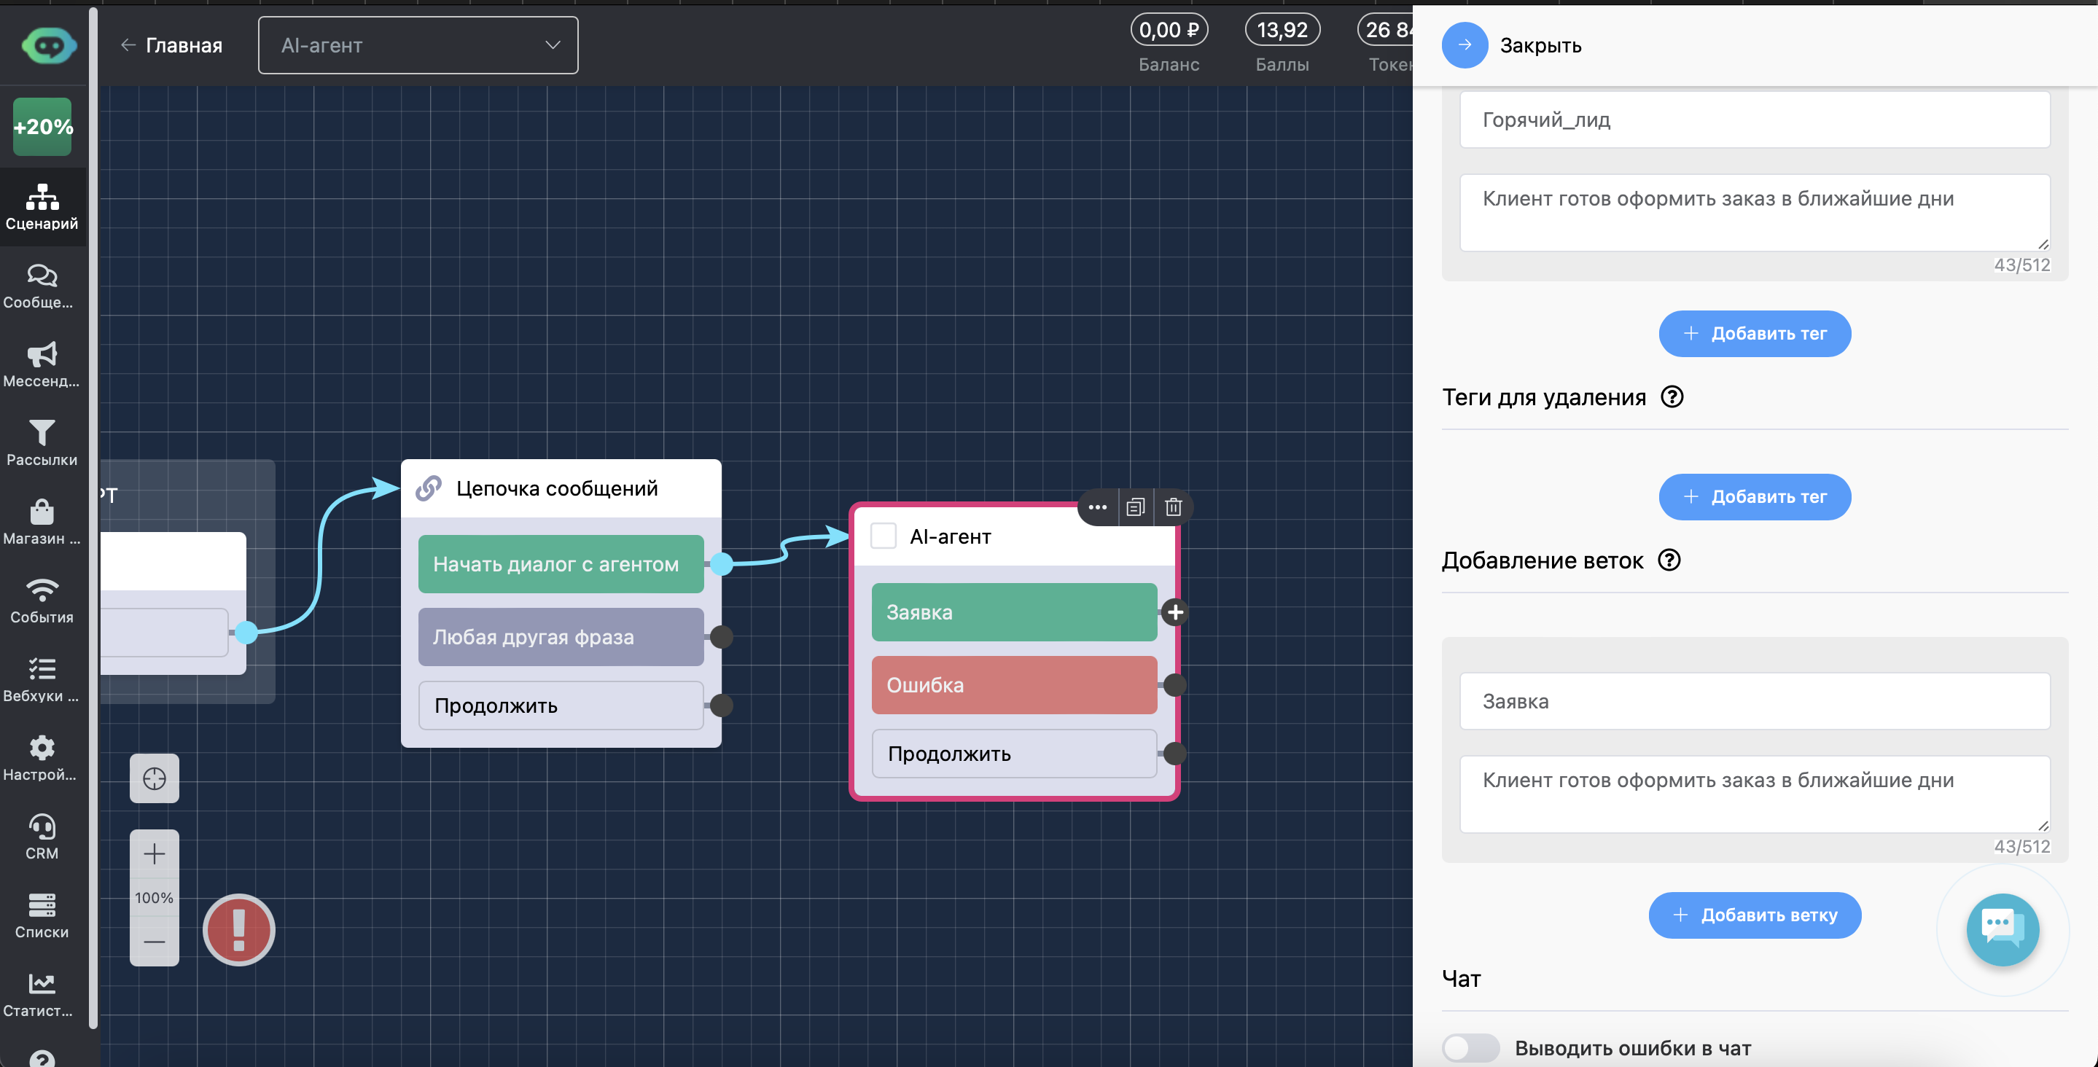Click the Горячий_лид tag name field
2098x1067 pixels.
pyautogui.click(x=1755, y=119)
